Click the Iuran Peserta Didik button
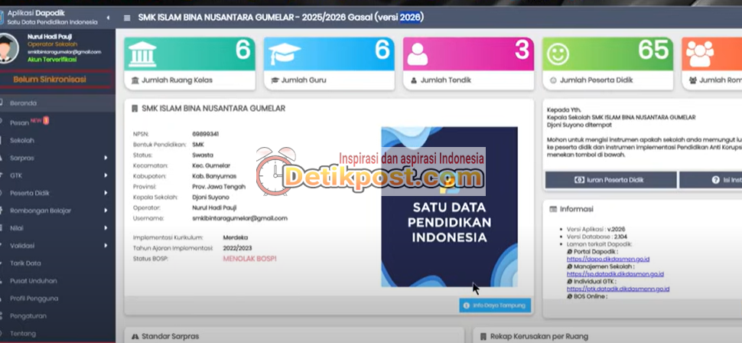Image resolution: width=742 pixels, height=343 pixels. (611, 180)
